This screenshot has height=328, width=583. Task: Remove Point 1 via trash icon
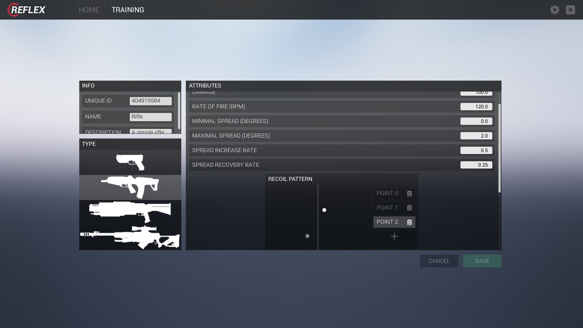tap(409, 208)
